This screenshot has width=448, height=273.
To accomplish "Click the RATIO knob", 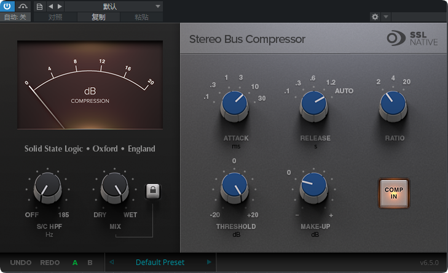I will [x=393, y=106].
